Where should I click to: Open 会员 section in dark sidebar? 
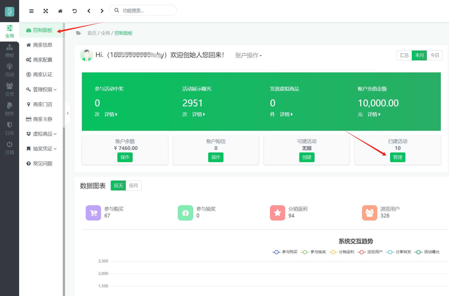click(x=9, y=90)
